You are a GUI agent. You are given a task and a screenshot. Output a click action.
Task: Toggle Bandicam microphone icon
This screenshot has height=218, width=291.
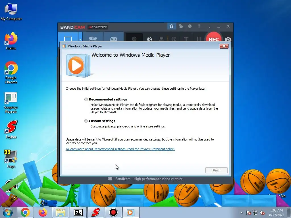pyautogui.click(x=161, y=39)
